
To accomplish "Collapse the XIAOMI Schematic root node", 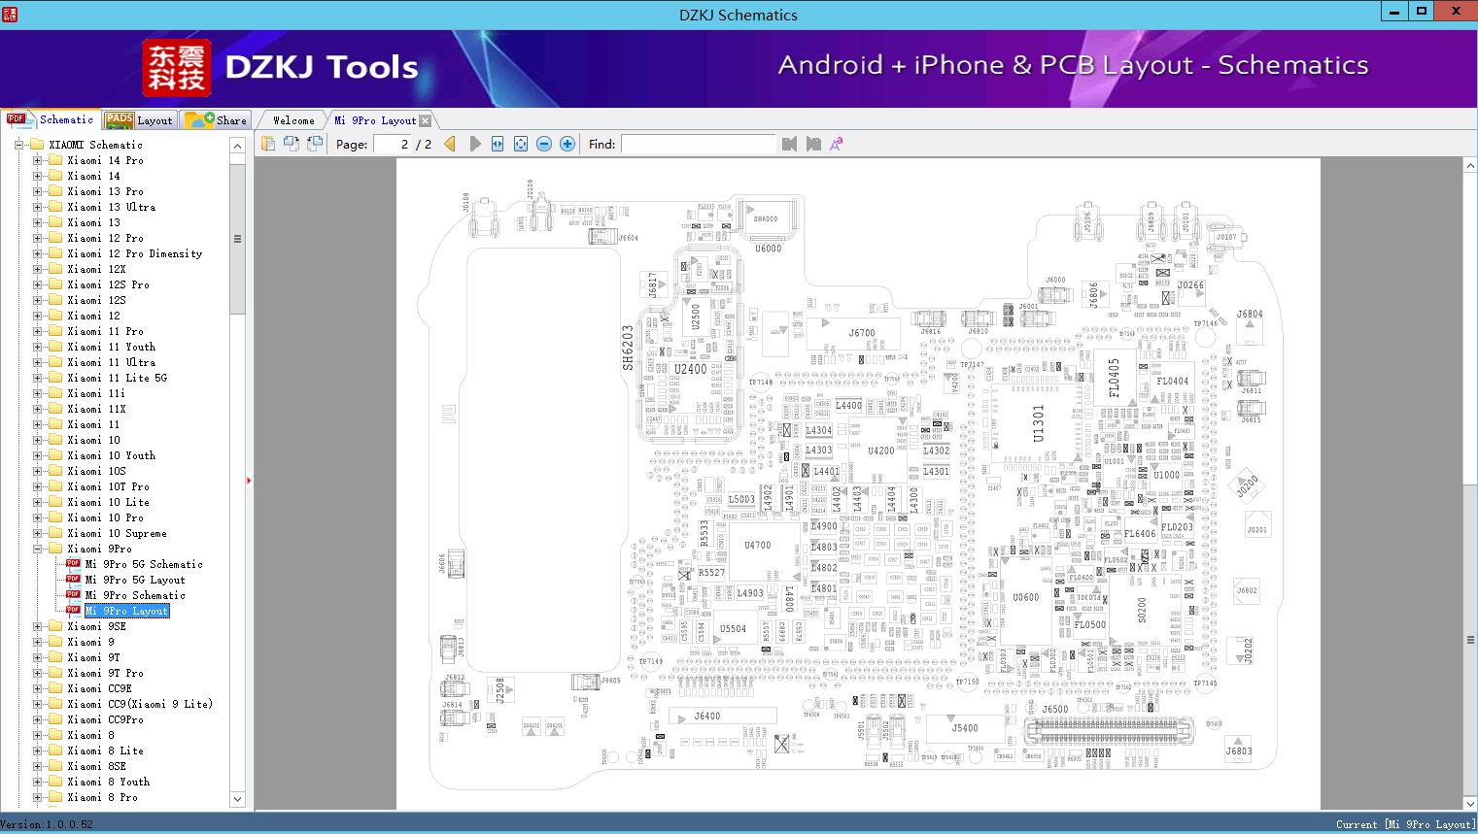I will click(x=19, y=145).
